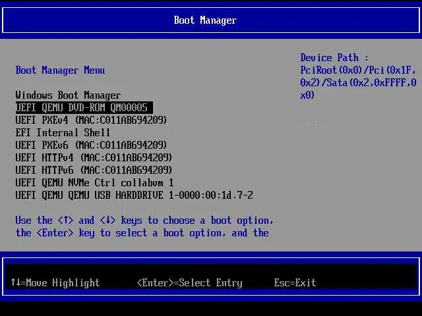The image size is (422, 316).
Task: Click the Esc=Exit hint in footer
Action: 295,282
